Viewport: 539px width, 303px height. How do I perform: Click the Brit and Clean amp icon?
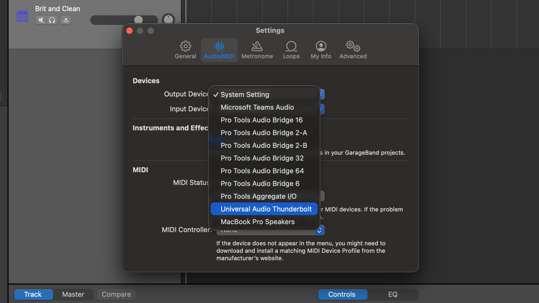22,16
